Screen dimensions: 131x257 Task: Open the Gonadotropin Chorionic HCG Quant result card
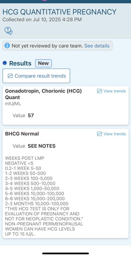[x=65, y=105]
